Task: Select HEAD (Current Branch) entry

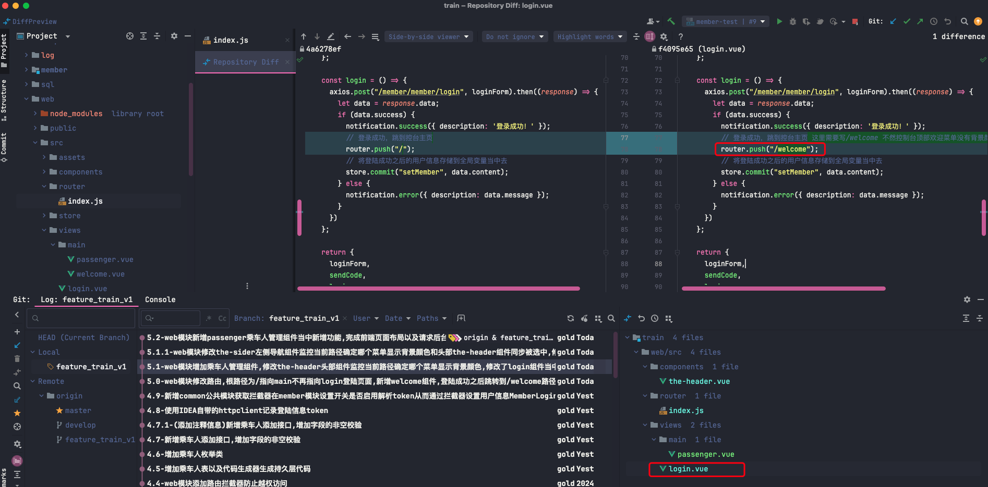Action: [83, 338]
